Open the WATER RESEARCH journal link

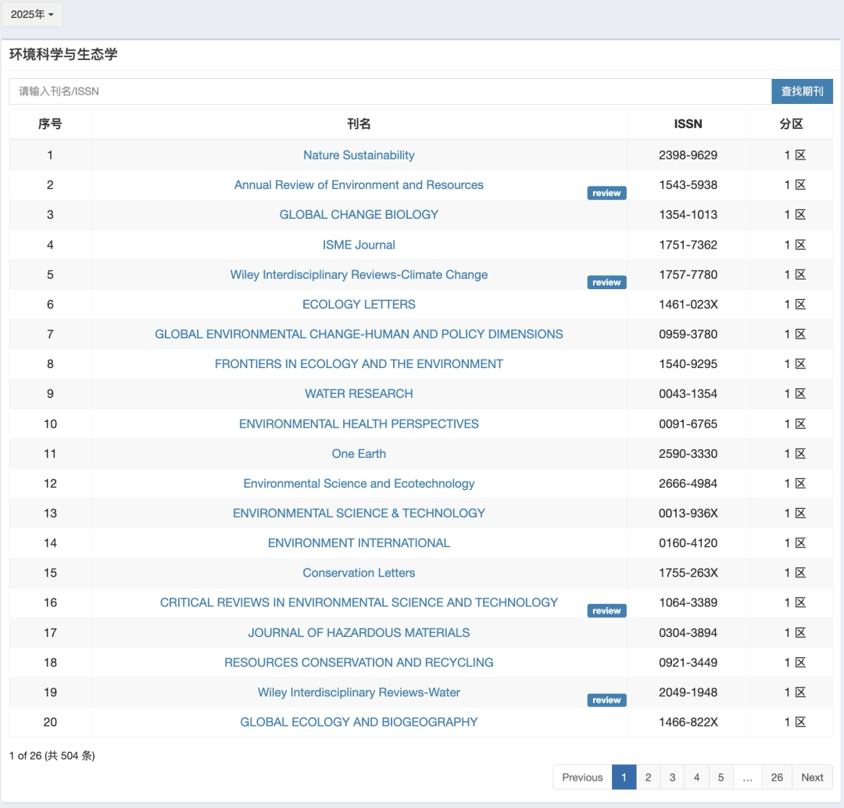pyautogui.click(x=359, y=394)
